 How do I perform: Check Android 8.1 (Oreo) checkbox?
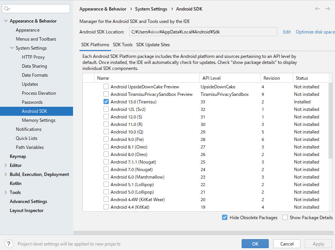[106, 147]
